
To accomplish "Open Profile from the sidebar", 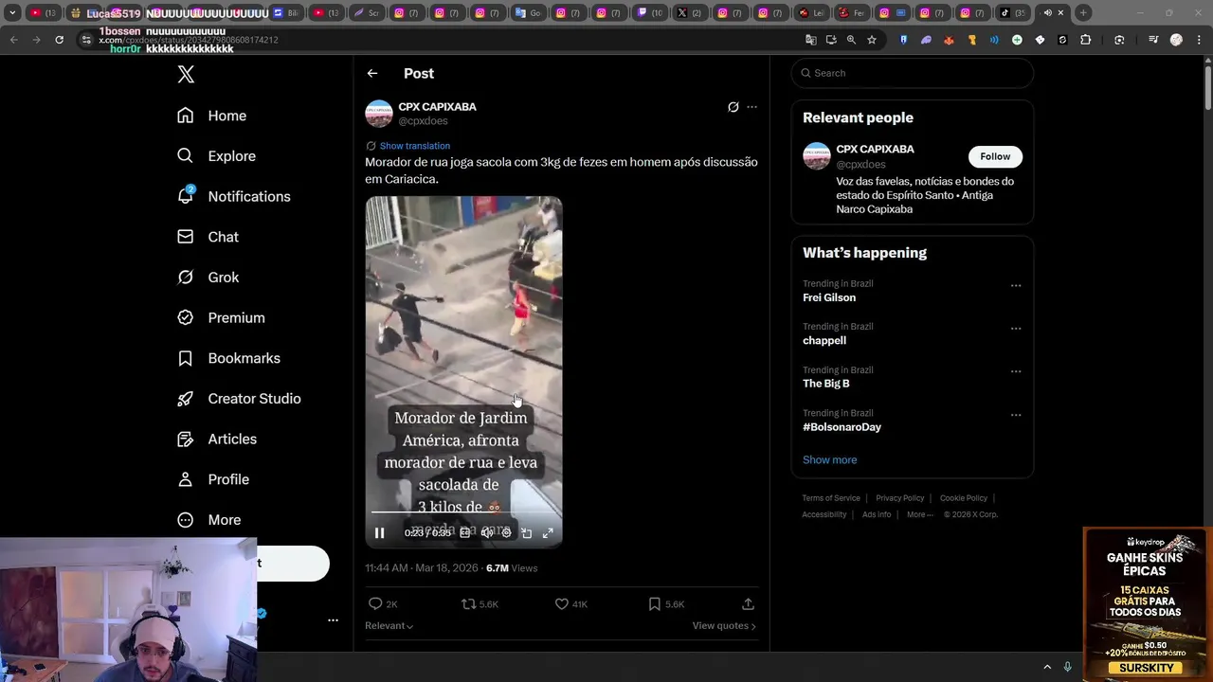I will pyautogui.click(x=213, y=479).
